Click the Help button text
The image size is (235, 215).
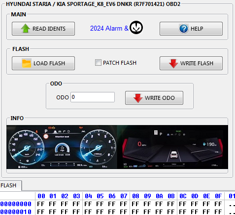197,29
